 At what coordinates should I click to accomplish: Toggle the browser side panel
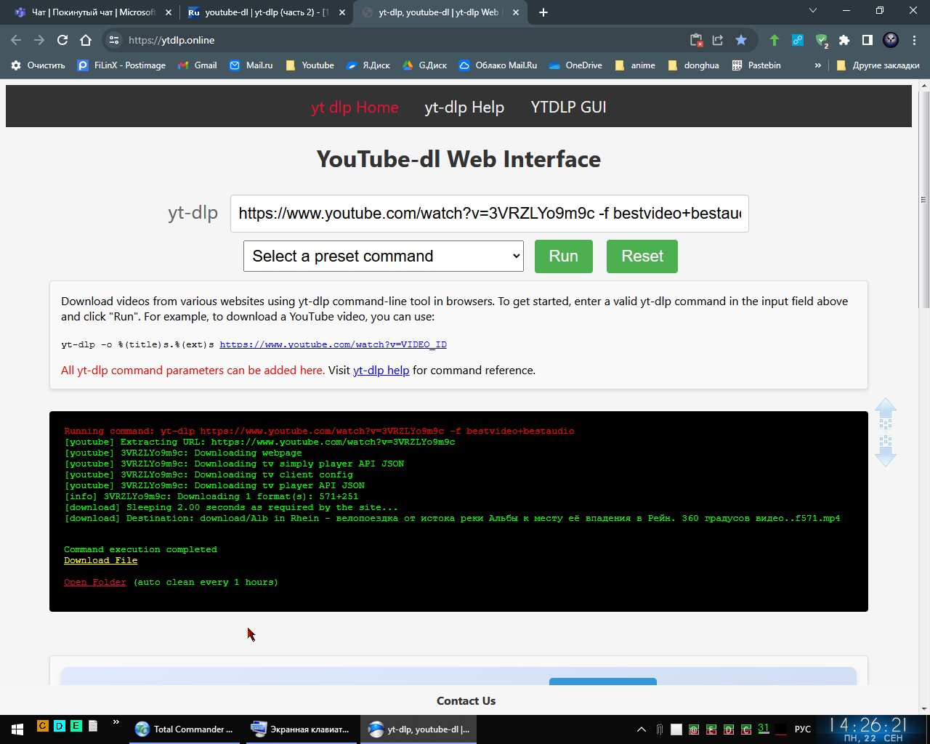click(x=867, y=40)
